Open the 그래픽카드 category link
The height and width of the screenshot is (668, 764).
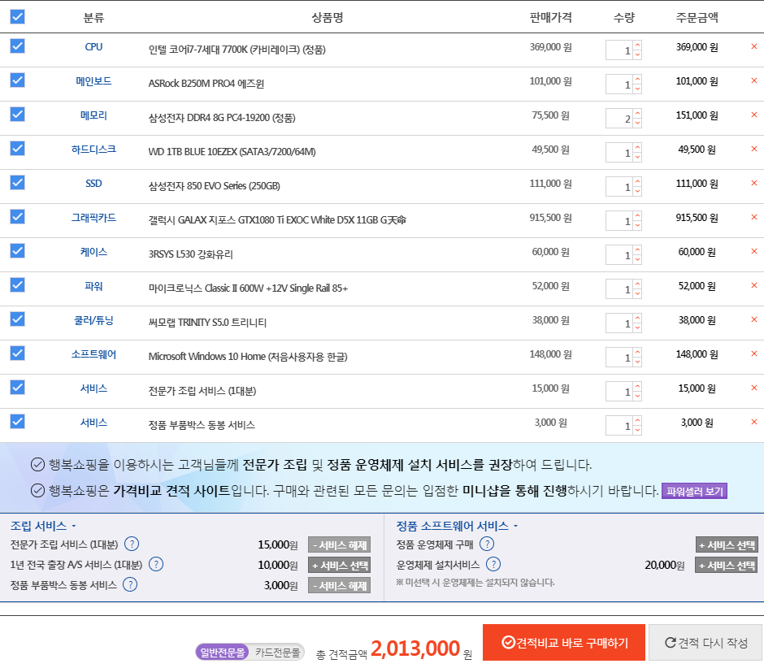pos(93,217)
